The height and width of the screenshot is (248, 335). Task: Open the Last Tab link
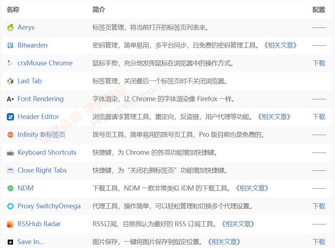29,81
